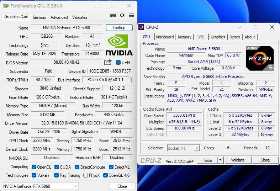This screenshot has width=280, height=191.
Task: Click the BIOS export share icon
Action: 108,62
